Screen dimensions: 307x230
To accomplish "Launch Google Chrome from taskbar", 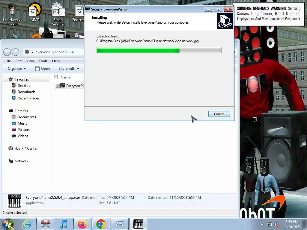I will (x=101, y=224).
